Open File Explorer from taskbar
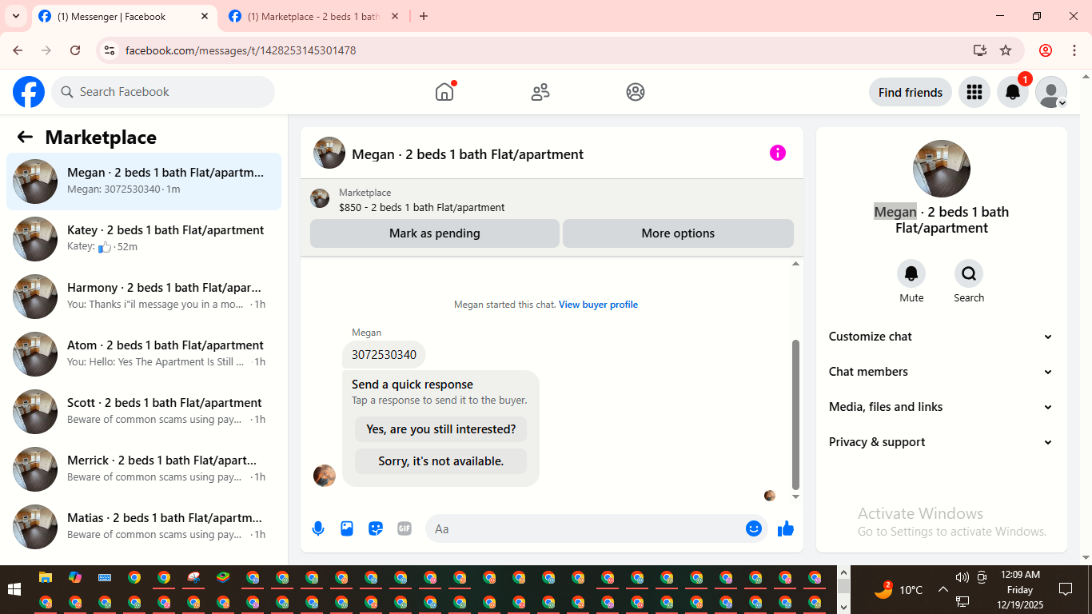Screen dimensions: 1092x614 [46, 577]
